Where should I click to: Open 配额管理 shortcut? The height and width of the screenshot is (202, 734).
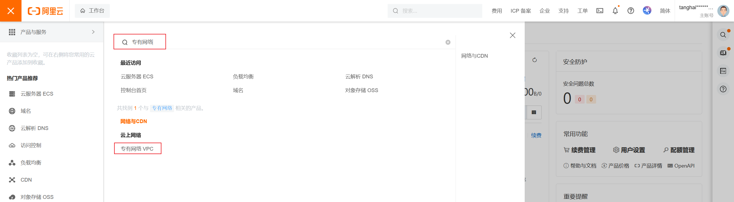click(679, 150)
